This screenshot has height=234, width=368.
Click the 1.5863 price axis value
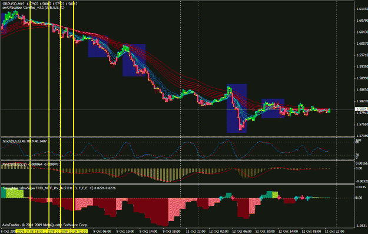362,90
